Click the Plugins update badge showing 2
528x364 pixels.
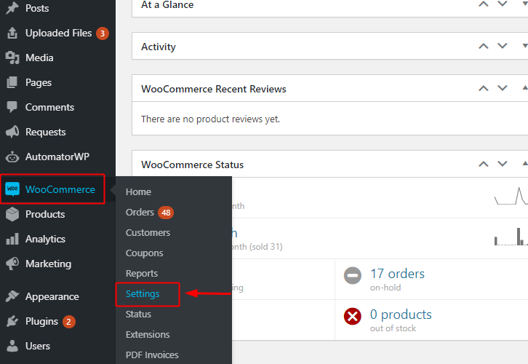[x=68, y=322]
